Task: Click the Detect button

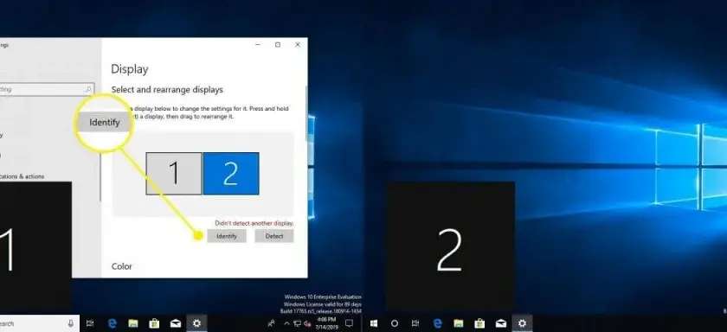Action: pyautogui.click(x=274, y=236)
